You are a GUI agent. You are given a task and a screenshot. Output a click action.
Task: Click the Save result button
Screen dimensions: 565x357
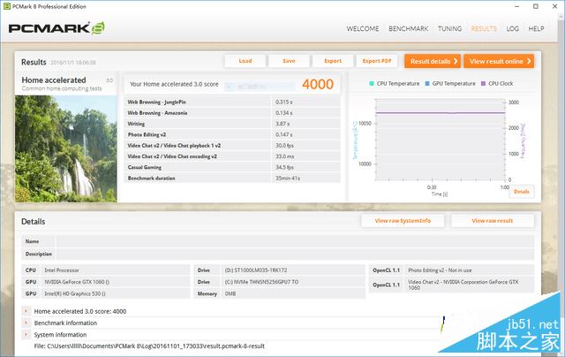click(289, 61)
